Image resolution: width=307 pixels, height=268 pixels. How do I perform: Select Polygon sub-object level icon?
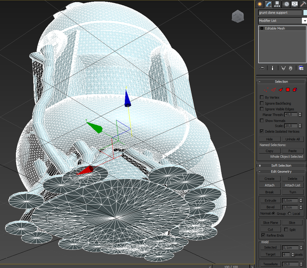tap(288, 90)
